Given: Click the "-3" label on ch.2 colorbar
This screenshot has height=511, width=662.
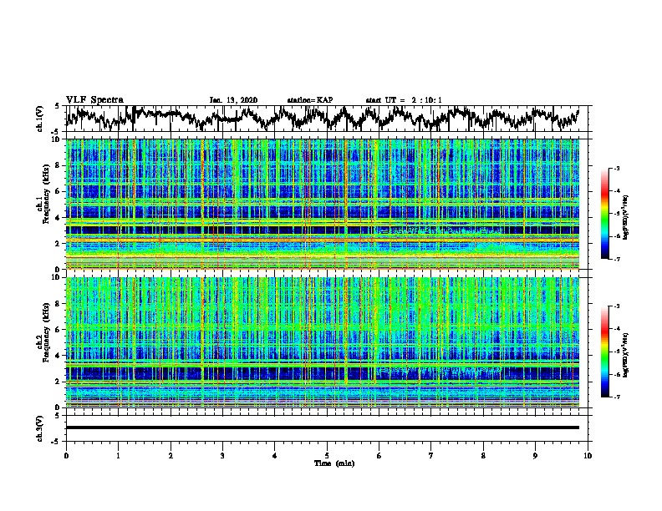Looking at the screenshot, I should 616,306.
